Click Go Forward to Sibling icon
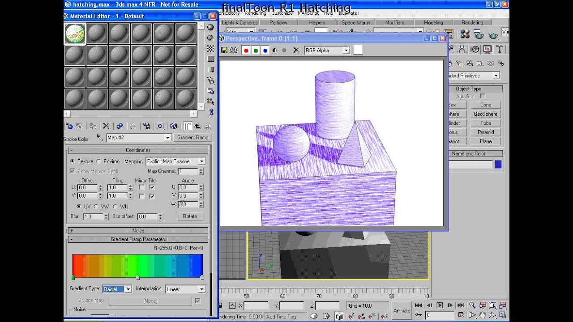Image resolution: width=573 pixels, height=322 pixels. point(208,126)
